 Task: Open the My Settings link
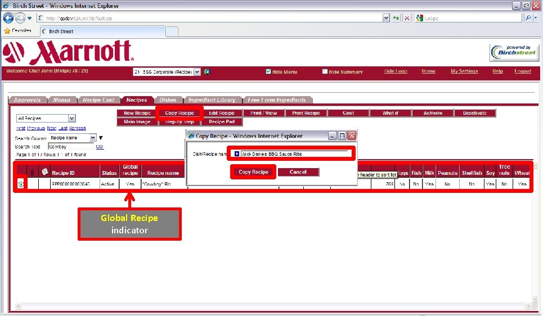pyautogui.click(x=464, y=71)
